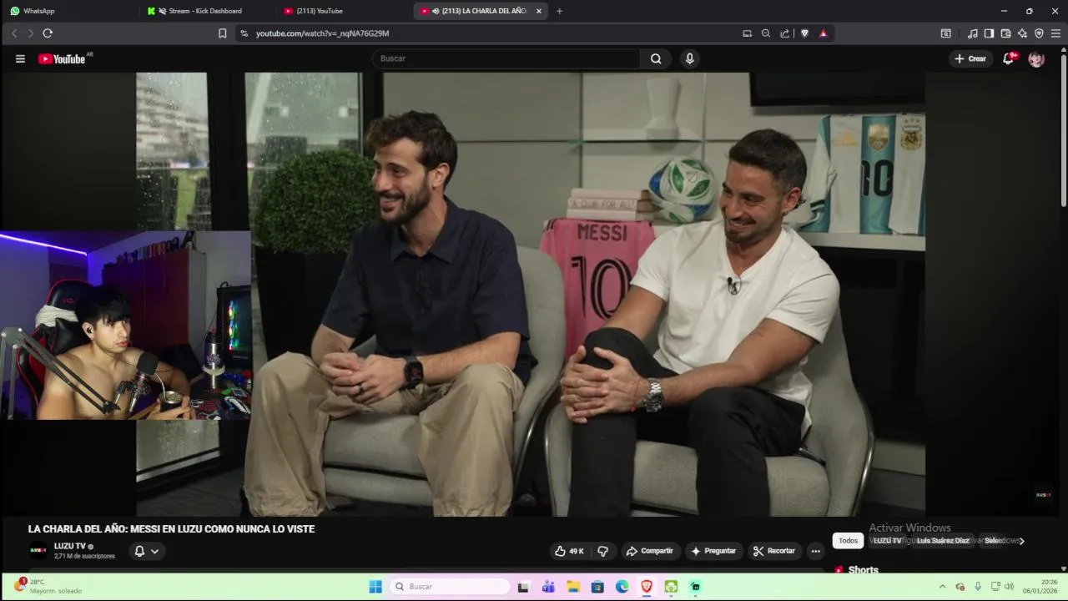Click the page vertical scrollbar thumb
This screenshot has width=1068, height=601.
coord(1063,131)
